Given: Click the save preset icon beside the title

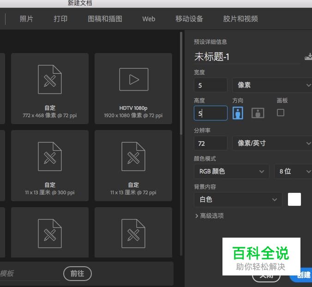Looking at the screenshot, I should click(x=308, y=57).
